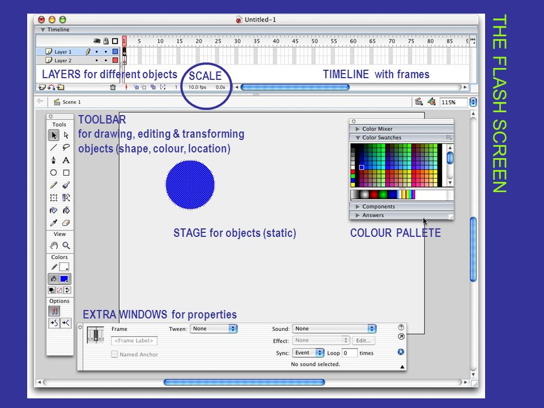Expand the Color Mixer panel
The image size is (544, 408).
point(358,129)
